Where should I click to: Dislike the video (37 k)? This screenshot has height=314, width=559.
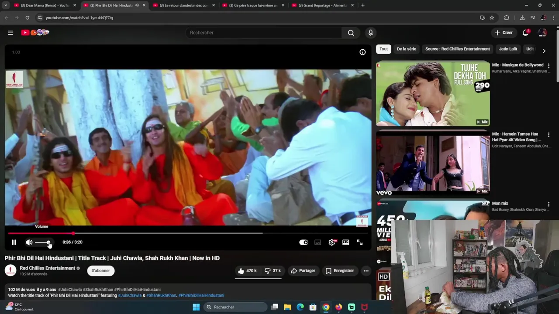coord(273,271)
